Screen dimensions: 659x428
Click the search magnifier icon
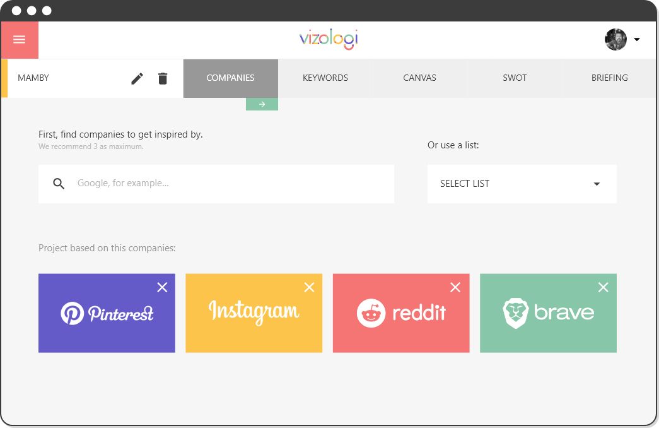(59, 184)
